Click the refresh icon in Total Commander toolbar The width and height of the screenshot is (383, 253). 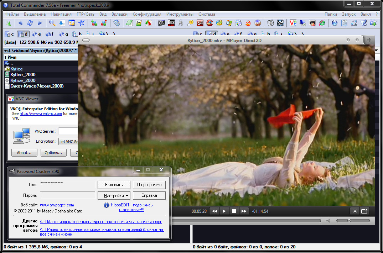(30, 23)
